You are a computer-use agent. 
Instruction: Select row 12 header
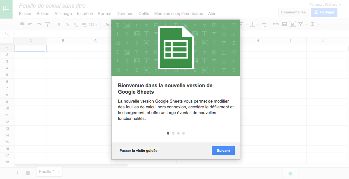(7, 122)
